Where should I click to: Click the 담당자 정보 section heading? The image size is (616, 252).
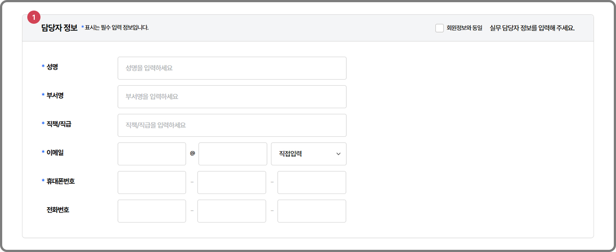point(59,28)
